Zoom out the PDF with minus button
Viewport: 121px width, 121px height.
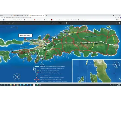(57, 23)
